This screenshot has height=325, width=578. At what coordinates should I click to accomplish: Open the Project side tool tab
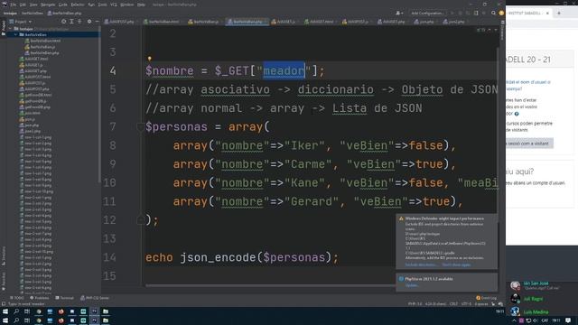coord(4,28)
